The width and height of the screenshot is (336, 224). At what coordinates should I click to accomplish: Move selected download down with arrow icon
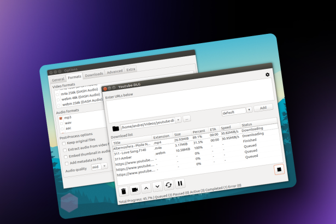(x=157, y=186)
